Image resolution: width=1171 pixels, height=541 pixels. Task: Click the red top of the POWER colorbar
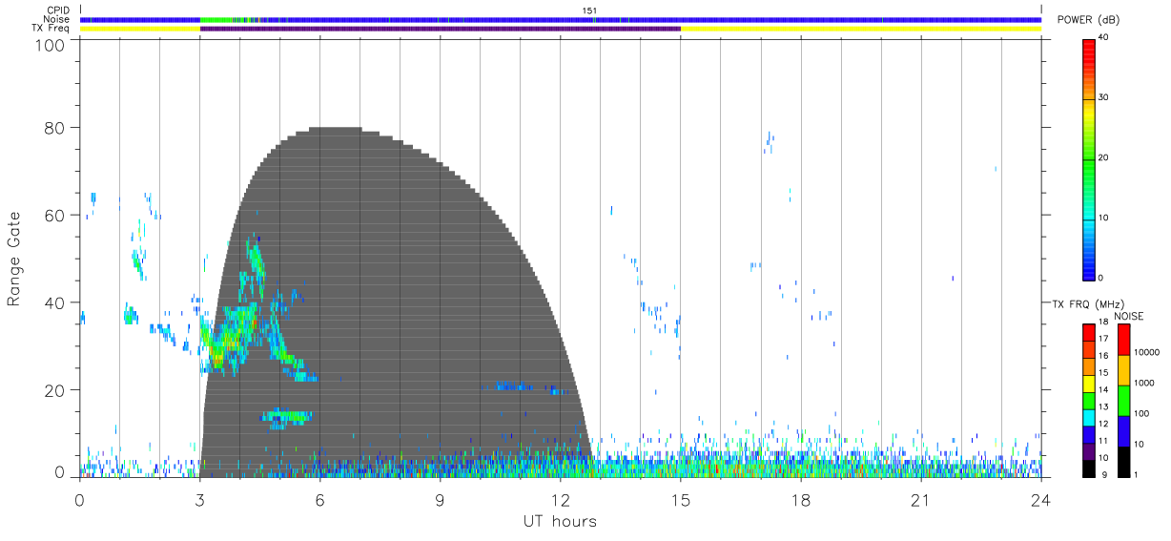tap(1088, 53)
